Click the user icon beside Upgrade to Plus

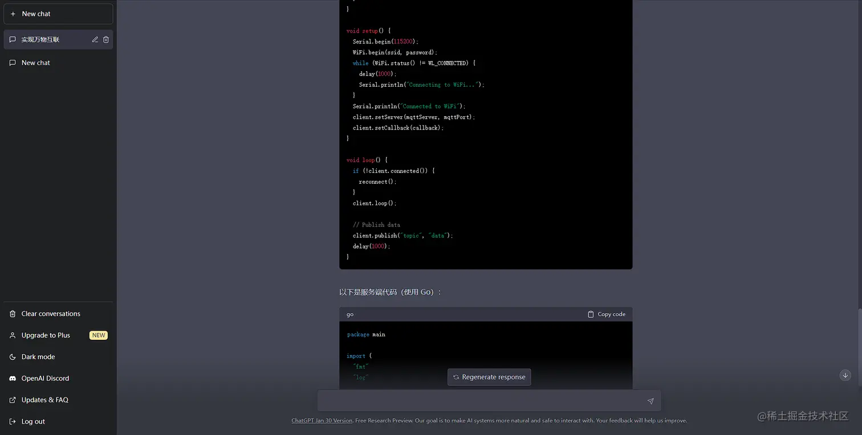coord(13,335)
